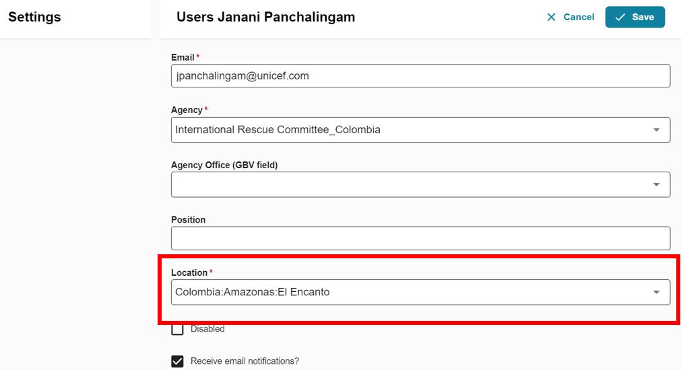This screenshot has height=370, width=681.
Task: Click the Agency field label
Action: [187, 110]
